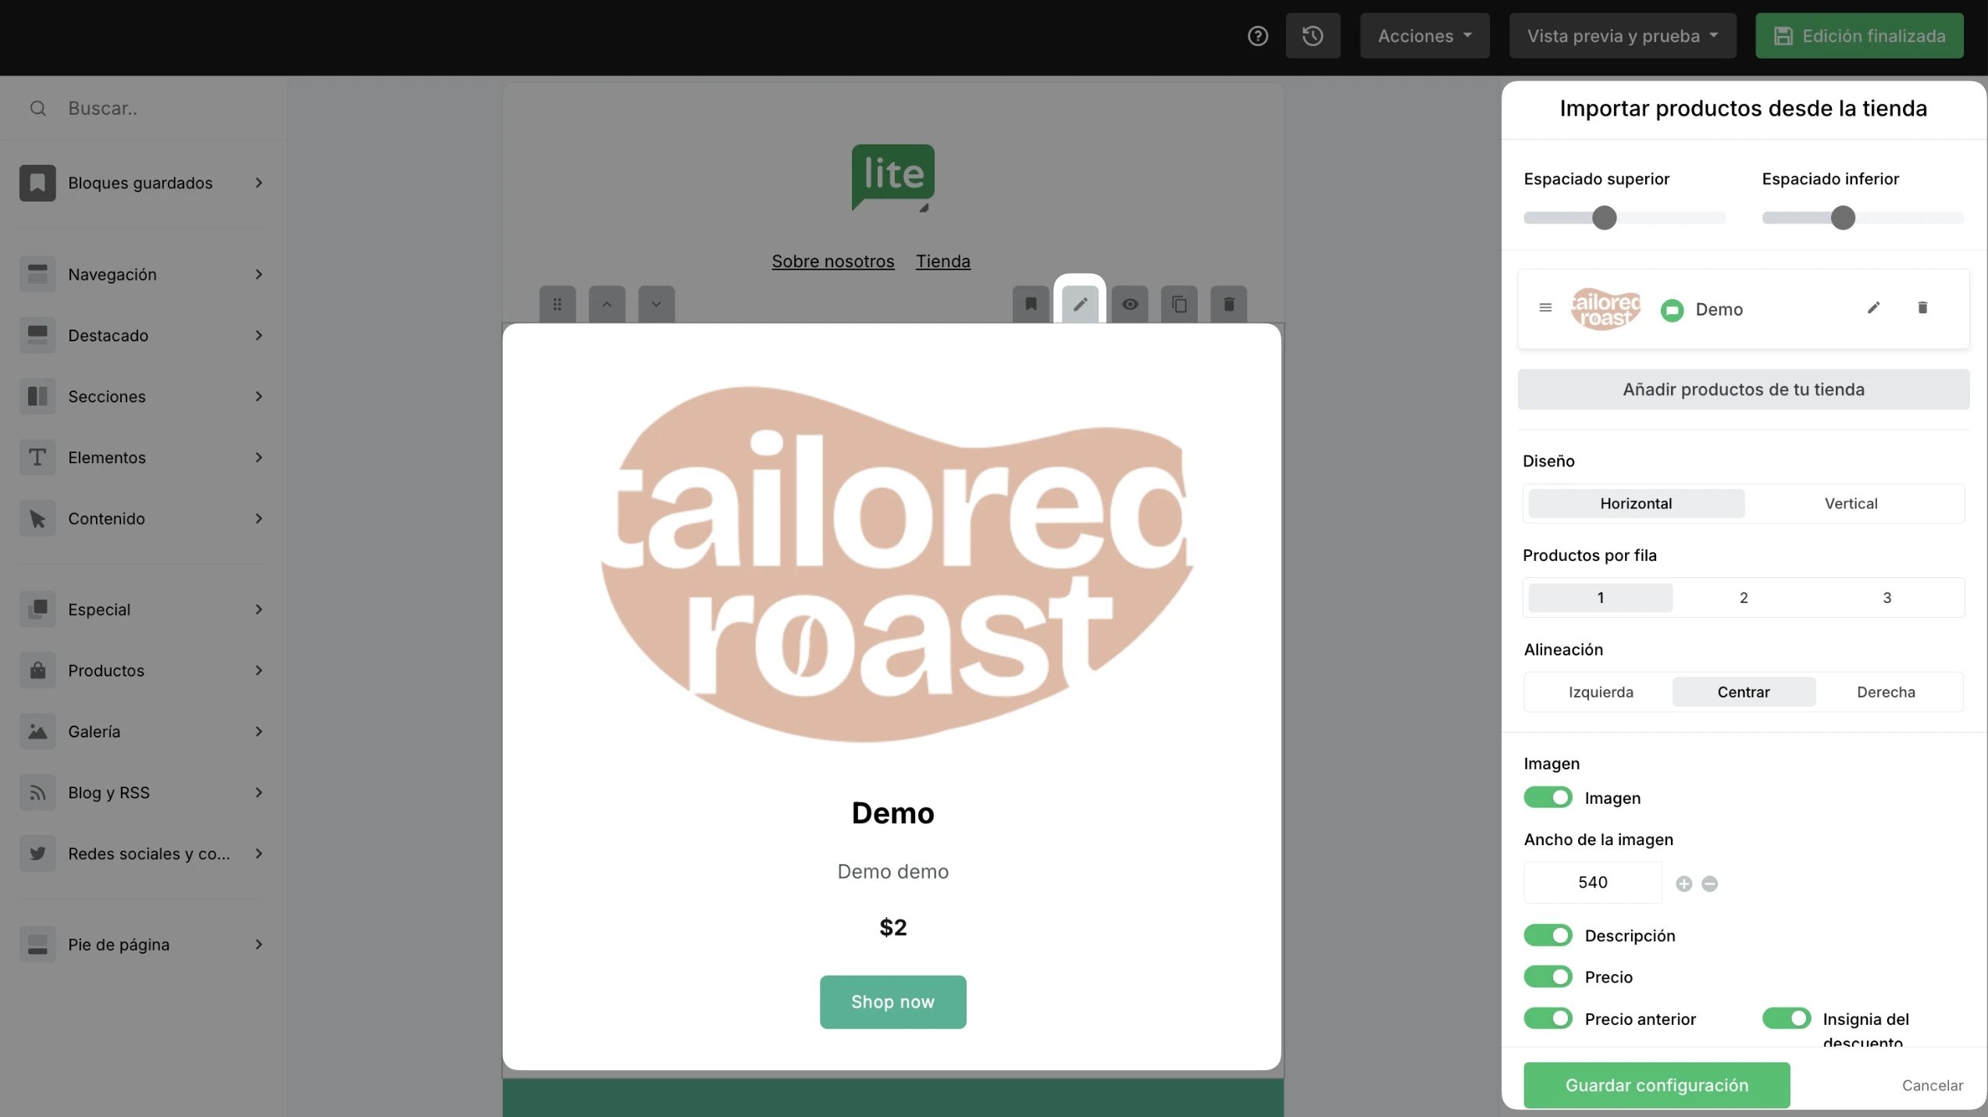Delete the block with the trash icon

(1229, 304)
